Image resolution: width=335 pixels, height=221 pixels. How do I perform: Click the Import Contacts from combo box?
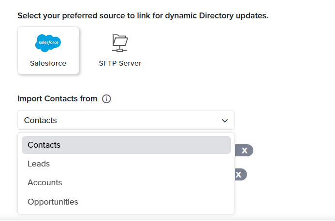tap(126, 121)
